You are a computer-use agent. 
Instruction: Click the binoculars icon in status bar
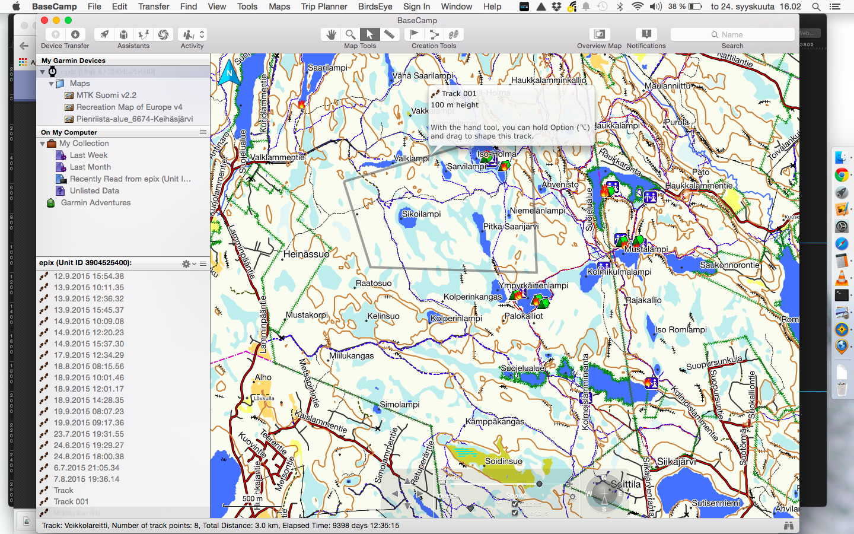coord(788,526)
